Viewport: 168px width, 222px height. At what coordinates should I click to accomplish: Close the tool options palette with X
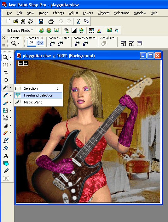[4, 38]
